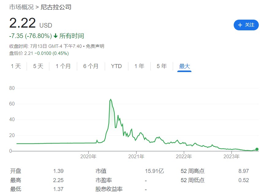The image size is (268, 195).
Task: Click the 所有时间 label
Action: point(72,36)
